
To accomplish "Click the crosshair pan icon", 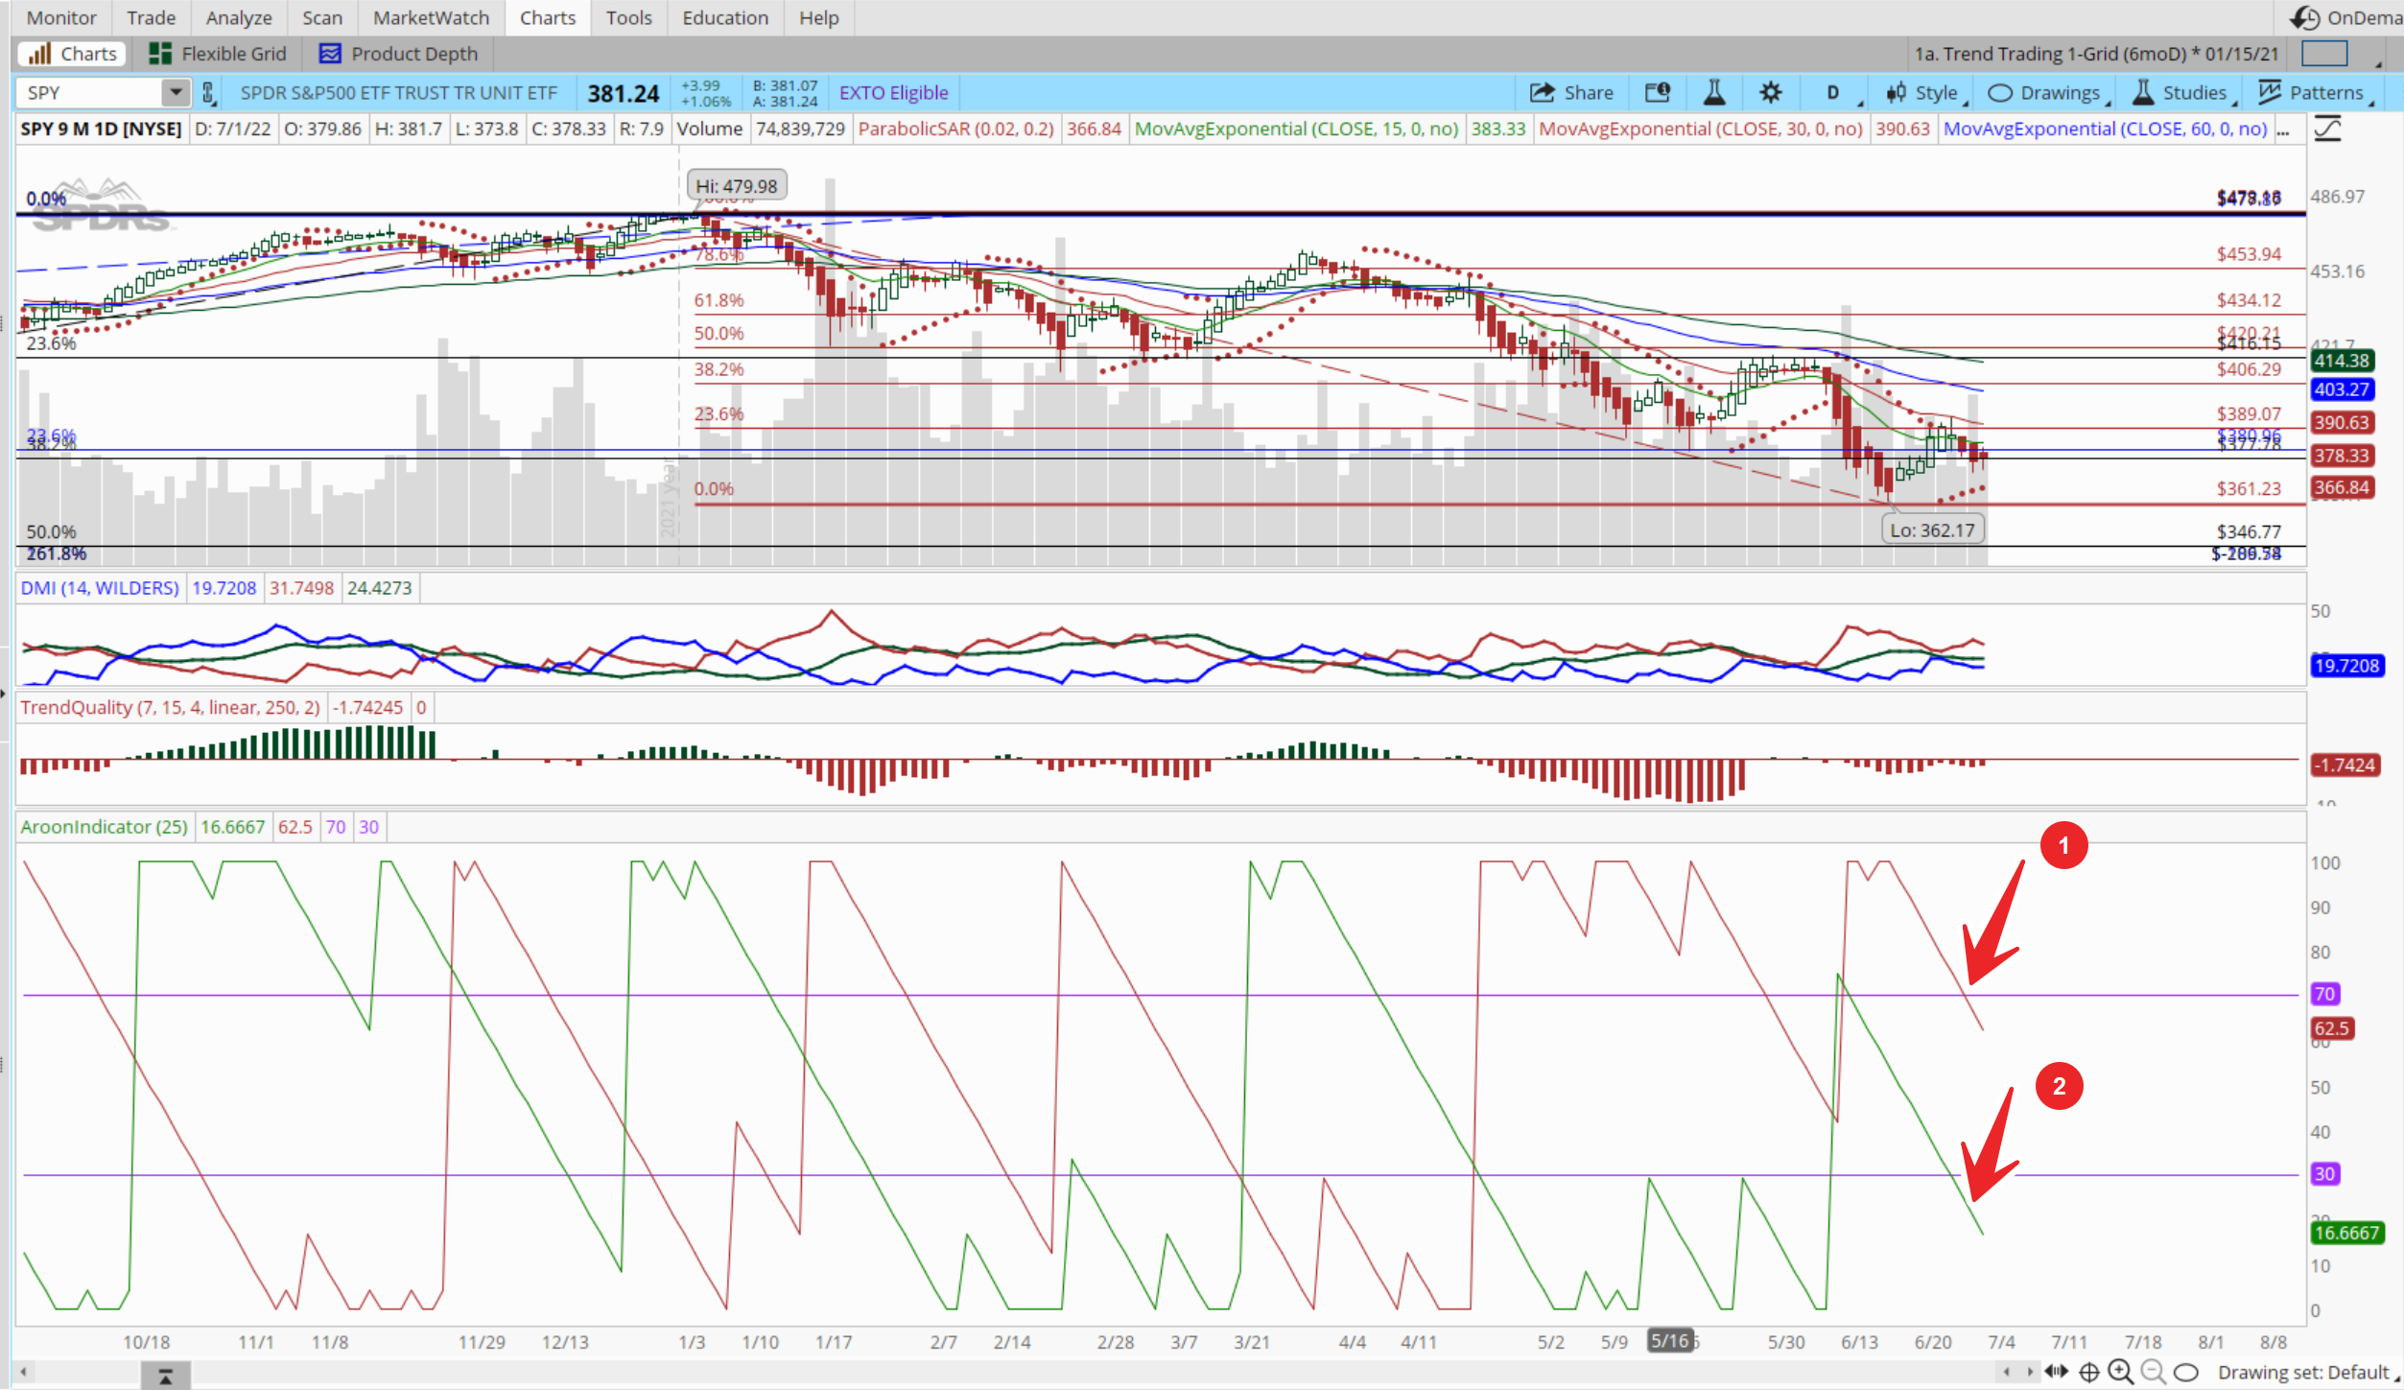I will (2088, 1372).
